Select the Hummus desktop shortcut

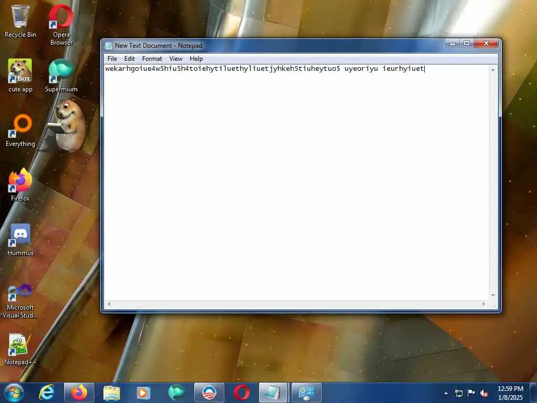coord(20,239)
